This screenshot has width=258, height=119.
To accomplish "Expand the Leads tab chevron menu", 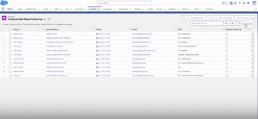I will [x=50, y=9].
